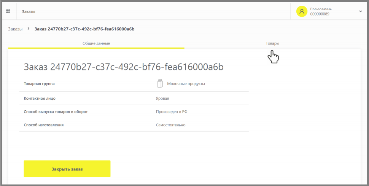The height and width of the screenshot is (186, 369).
Task: Switch to the Товары tab
Action: 272,44
